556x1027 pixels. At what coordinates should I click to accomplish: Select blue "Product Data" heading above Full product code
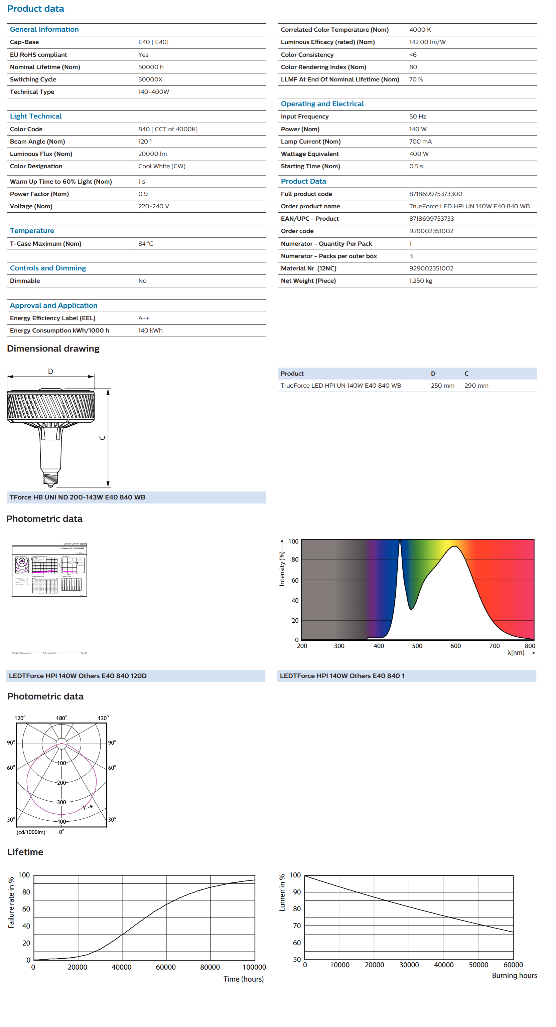(x=303, y=181)
